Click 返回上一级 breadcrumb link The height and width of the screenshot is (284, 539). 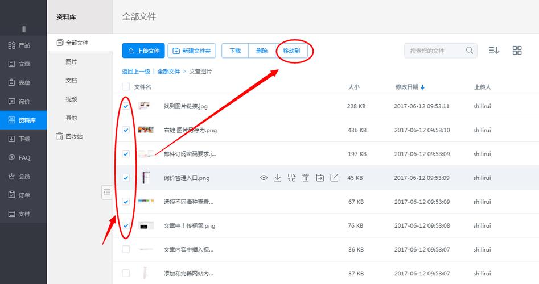[x=136, y=72]
